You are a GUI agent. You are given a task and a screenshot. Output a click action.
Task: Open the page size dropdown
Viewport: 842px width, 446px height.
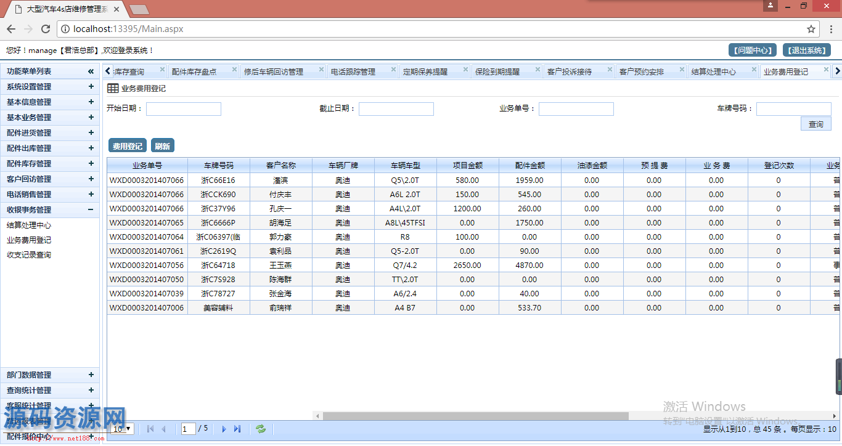pyautogui.click(x=122, y=429)
